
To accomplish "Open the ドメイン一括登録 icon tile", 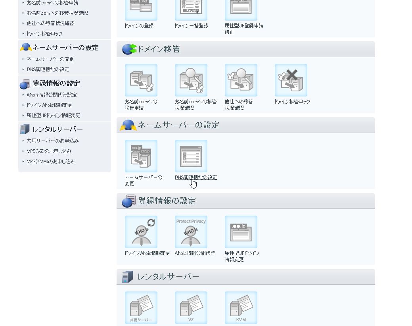I will (191, 10).
